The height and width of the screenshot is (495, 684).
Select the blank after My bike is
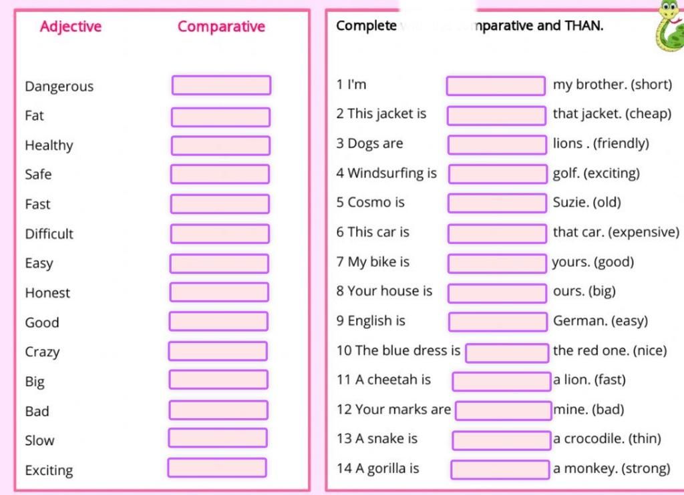pyautogui.click(x=497, y=264)
